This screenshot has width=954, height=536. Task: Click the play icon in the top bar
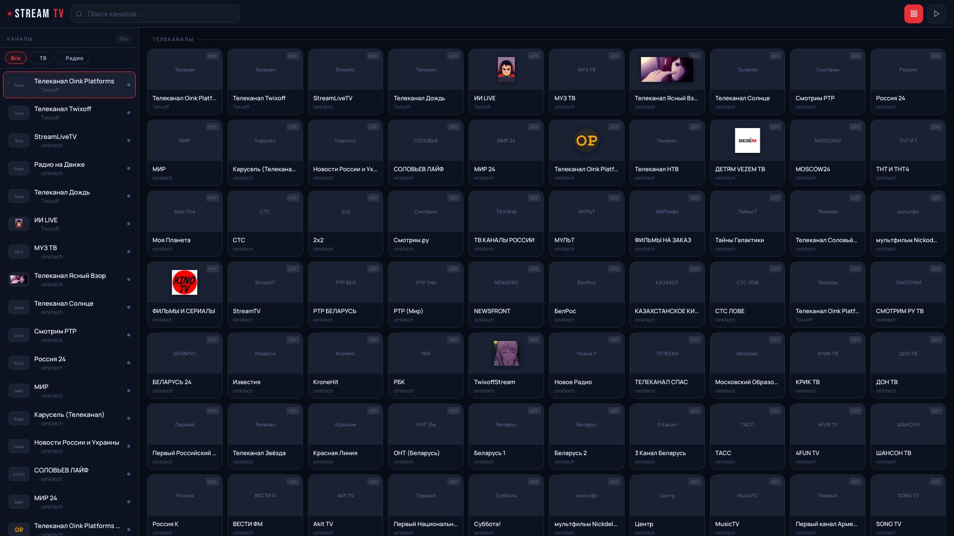(x=937, y=13)
